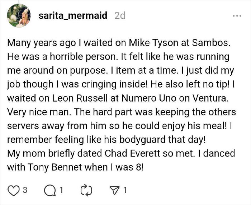Screen dimensions: 251x205
Task: Click the 2d post timestamp
Action: (119, 16)
